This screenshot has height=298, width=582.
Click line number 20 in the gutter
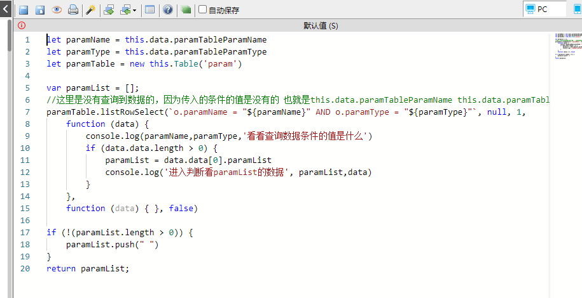point(25,268)
